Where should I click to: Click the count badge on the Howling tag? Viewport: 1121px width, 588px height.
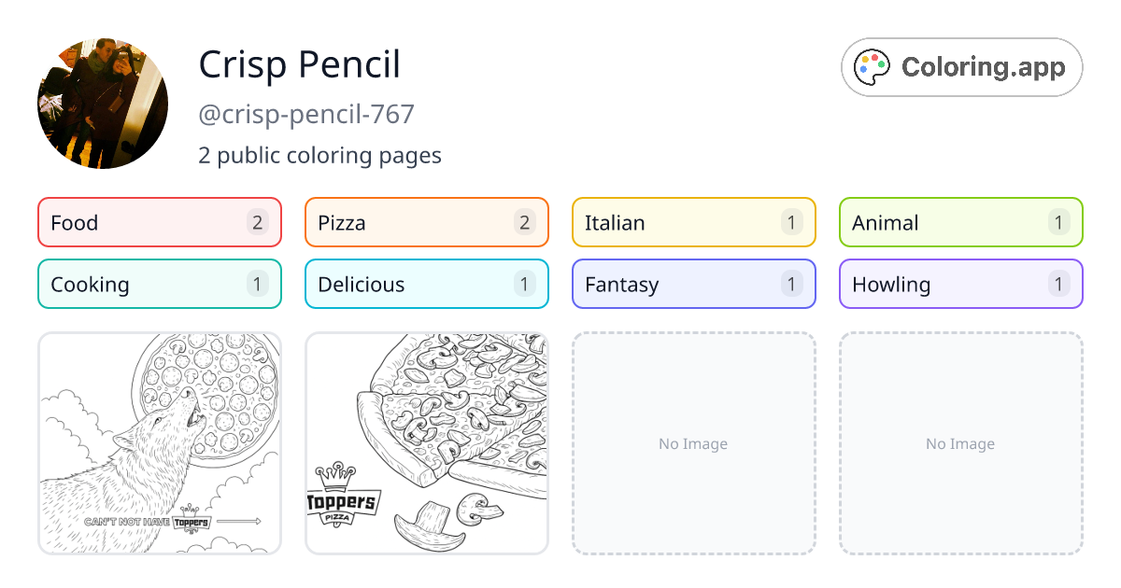[1058, 284]
